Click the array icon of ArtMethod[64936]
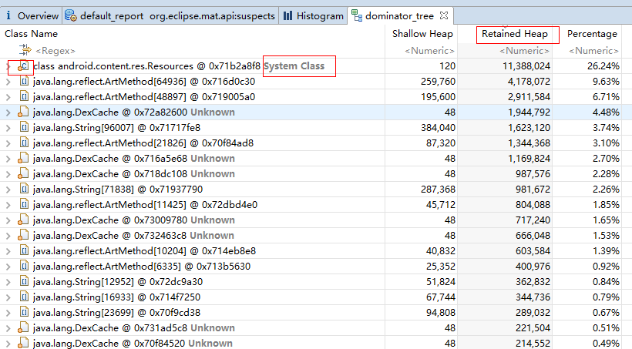 (23, 82)
